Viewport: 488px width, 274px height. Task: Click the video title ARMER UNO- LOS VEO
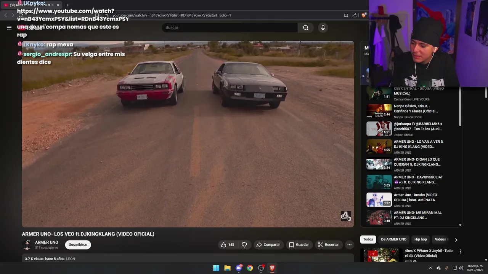click(88, 234)
